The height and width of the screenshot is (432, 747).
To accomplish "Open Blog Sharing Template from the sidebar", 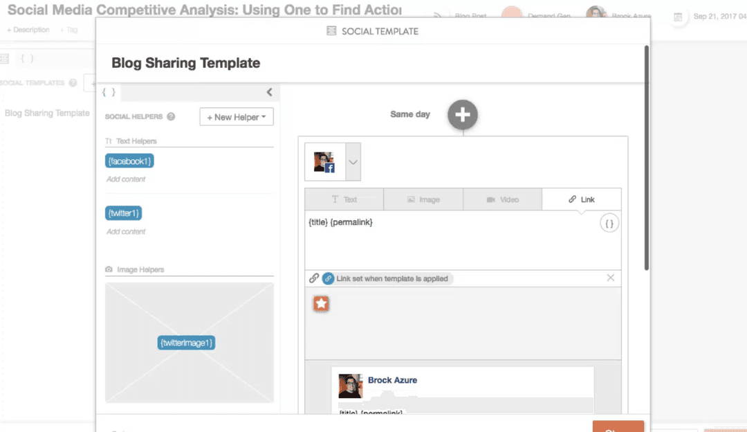I will coord(46,113).
